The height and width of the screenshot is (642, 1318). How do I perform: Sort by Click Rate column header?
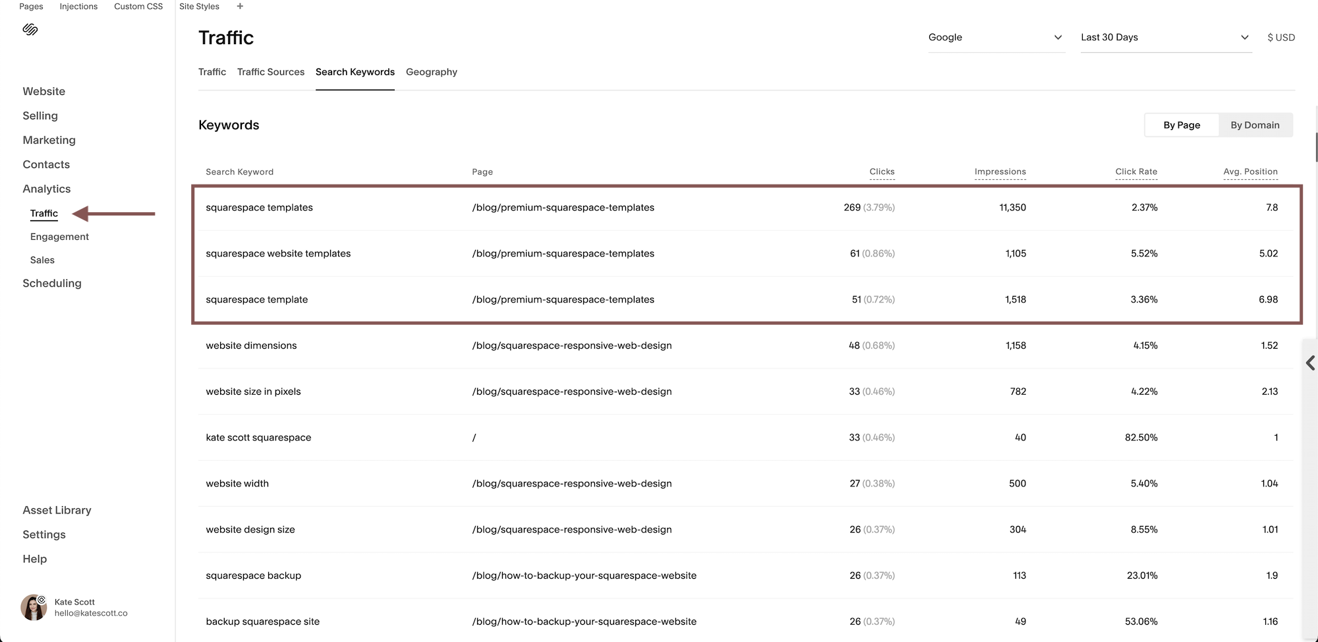click(x=1136, y=172)
